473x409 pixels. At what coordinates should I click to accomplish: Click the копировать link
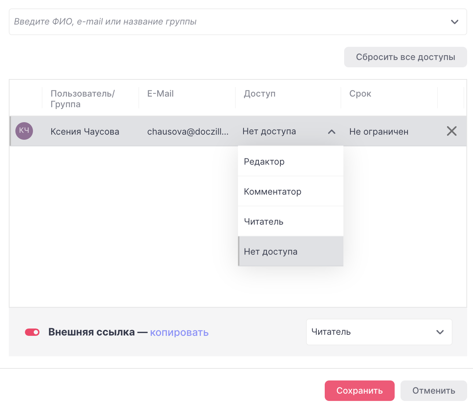(x=179, y=333)
